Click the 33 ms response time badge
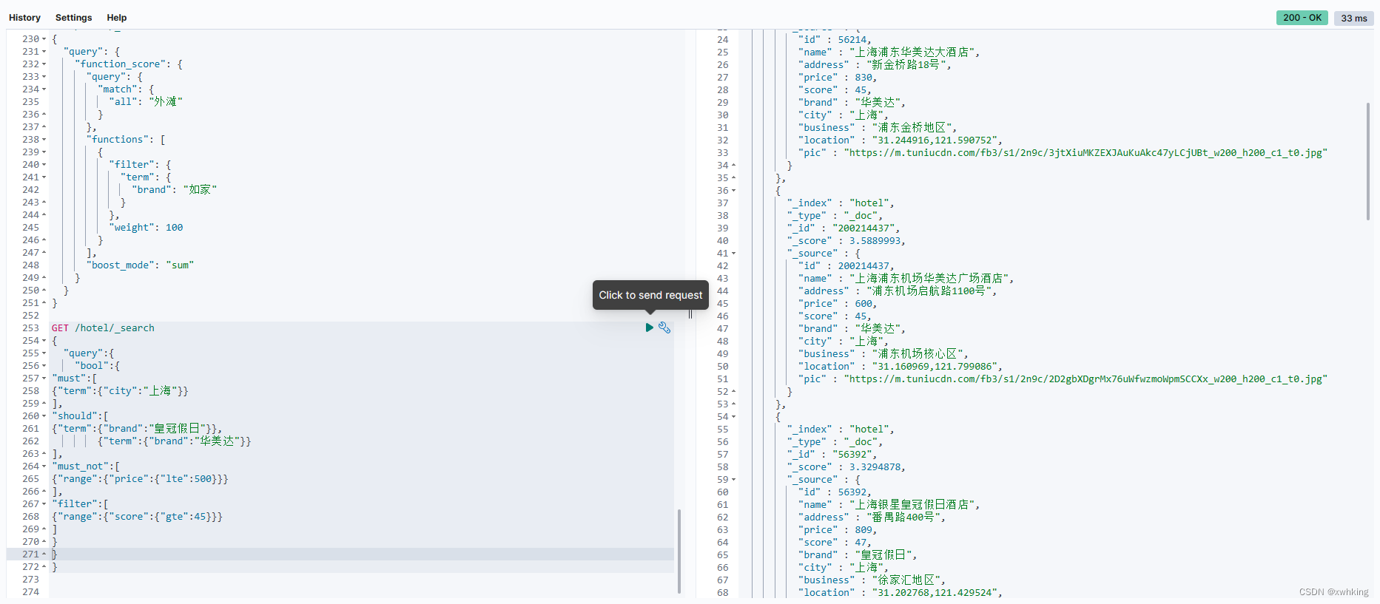1380x604 pixels. pyautogui.click(x=1353, y=18)
